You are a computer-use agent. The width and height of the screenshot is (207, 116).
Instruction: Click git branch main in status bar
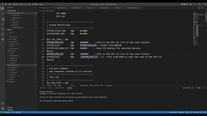click(7, 112)
